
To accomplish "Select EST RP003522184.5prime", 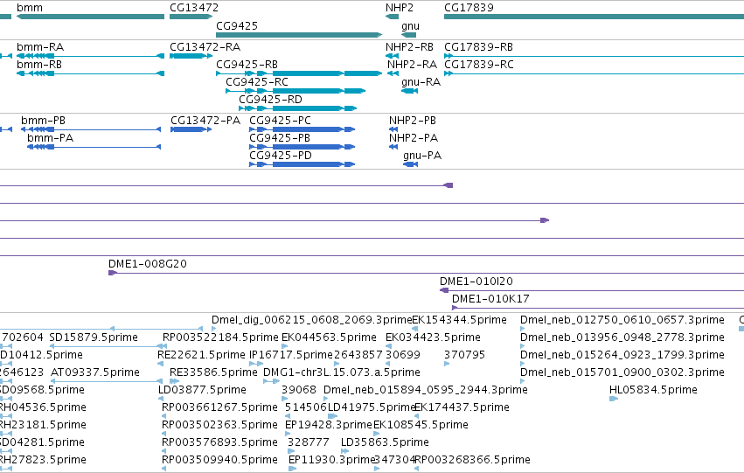I will pos(220,337).
